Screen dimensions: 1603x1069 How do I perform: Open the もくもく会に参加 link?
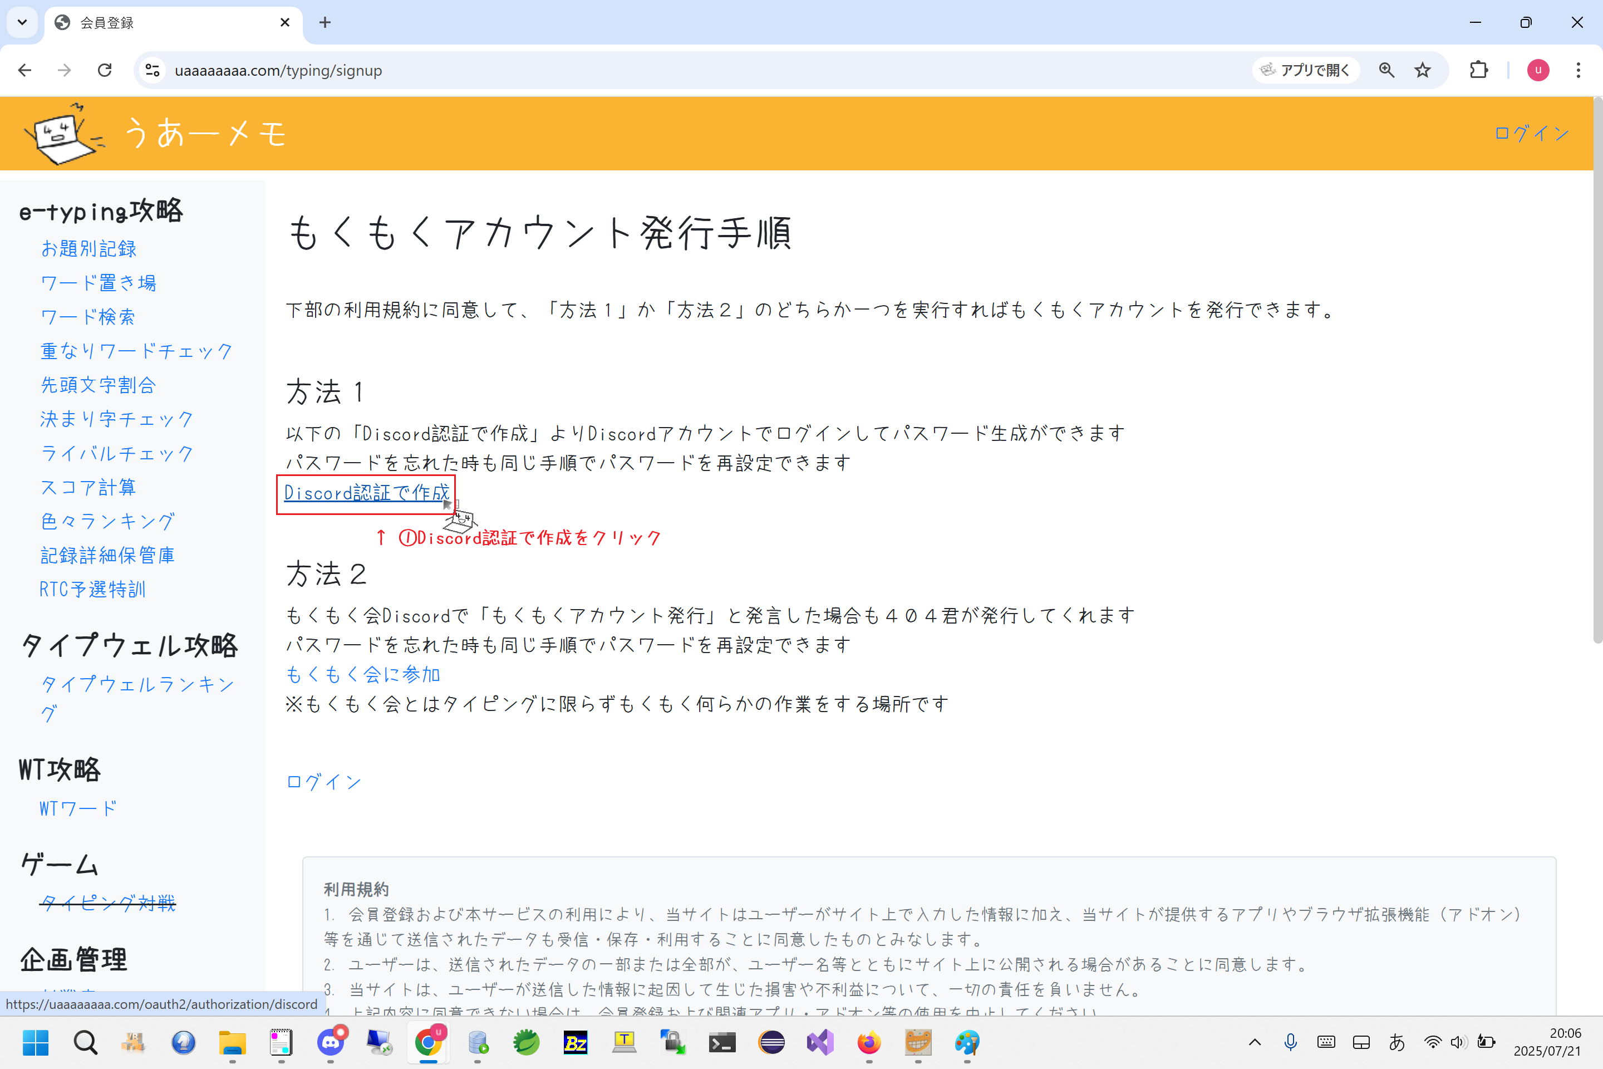point(362,674)
